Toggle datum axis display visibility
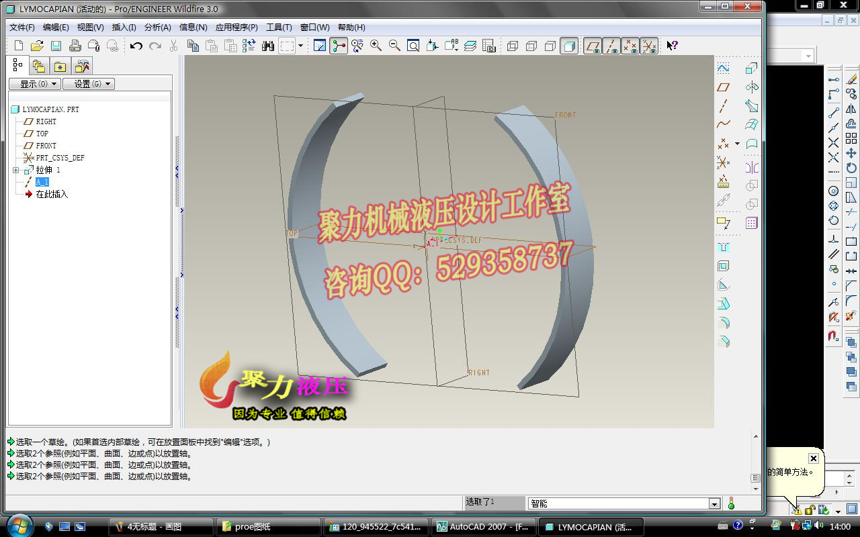Image resolution: width=860 pixels, height=537 pixels. (611, 45)
